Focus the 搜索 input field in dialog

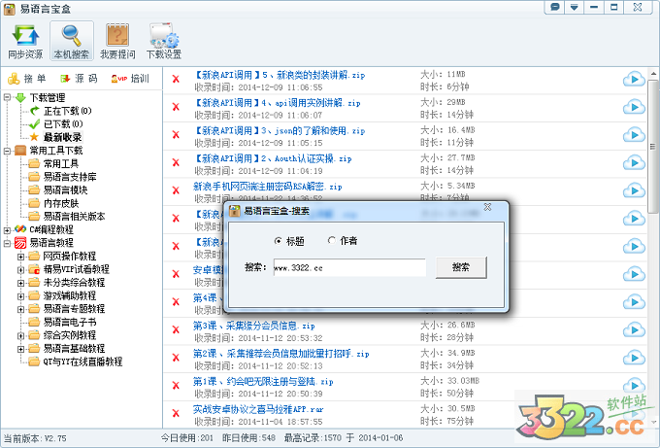coord(349,267)
